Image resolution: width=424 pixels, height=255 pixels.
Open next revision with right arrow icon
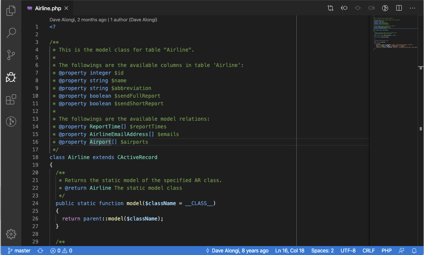(371, 8)
